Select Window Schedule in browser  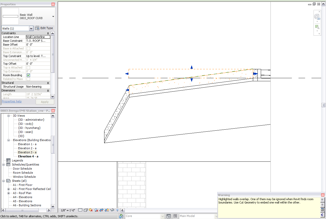24,177
